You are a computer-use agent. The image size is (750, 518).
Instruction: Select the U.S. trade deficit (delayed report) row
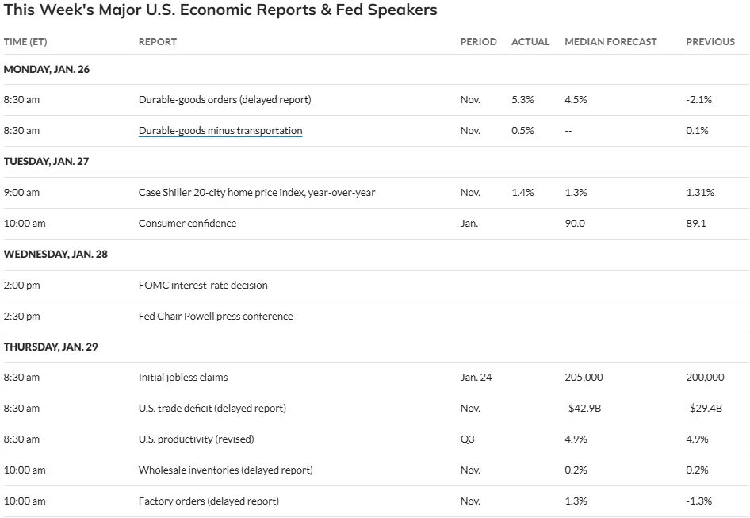[212, 409]
